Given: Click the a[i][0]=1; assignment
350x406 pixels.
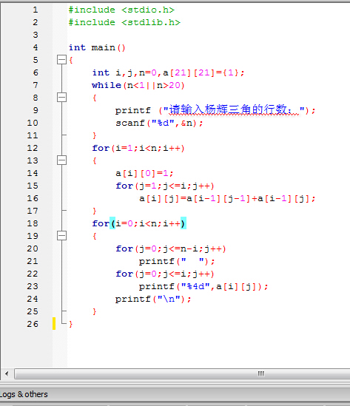Looking at the screenshot, I should (144, 173).
